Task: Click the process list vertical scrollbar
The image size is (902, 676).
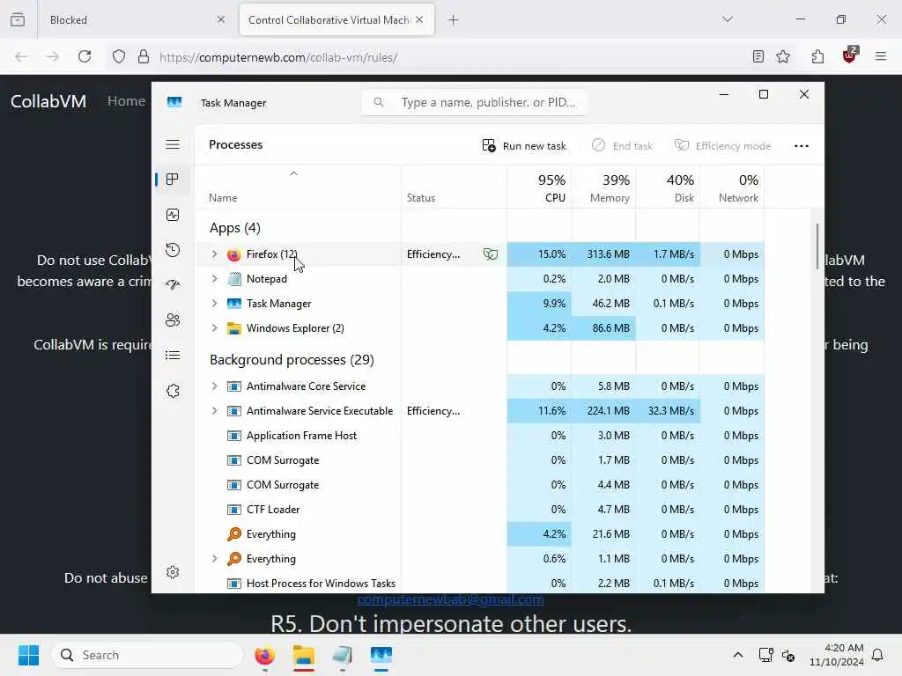Action: (817, 246)
